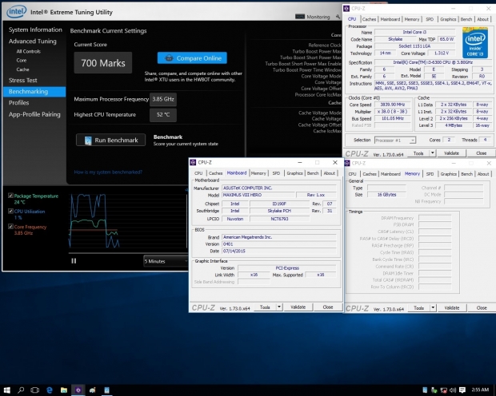Open the volume speaker tray icon
This screenshot has height=396, width=496.
tap(453, 390)
